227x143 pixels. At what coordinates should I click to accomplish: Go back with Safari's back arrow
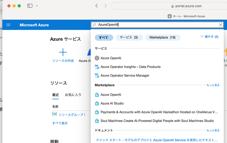coord(96,6)
